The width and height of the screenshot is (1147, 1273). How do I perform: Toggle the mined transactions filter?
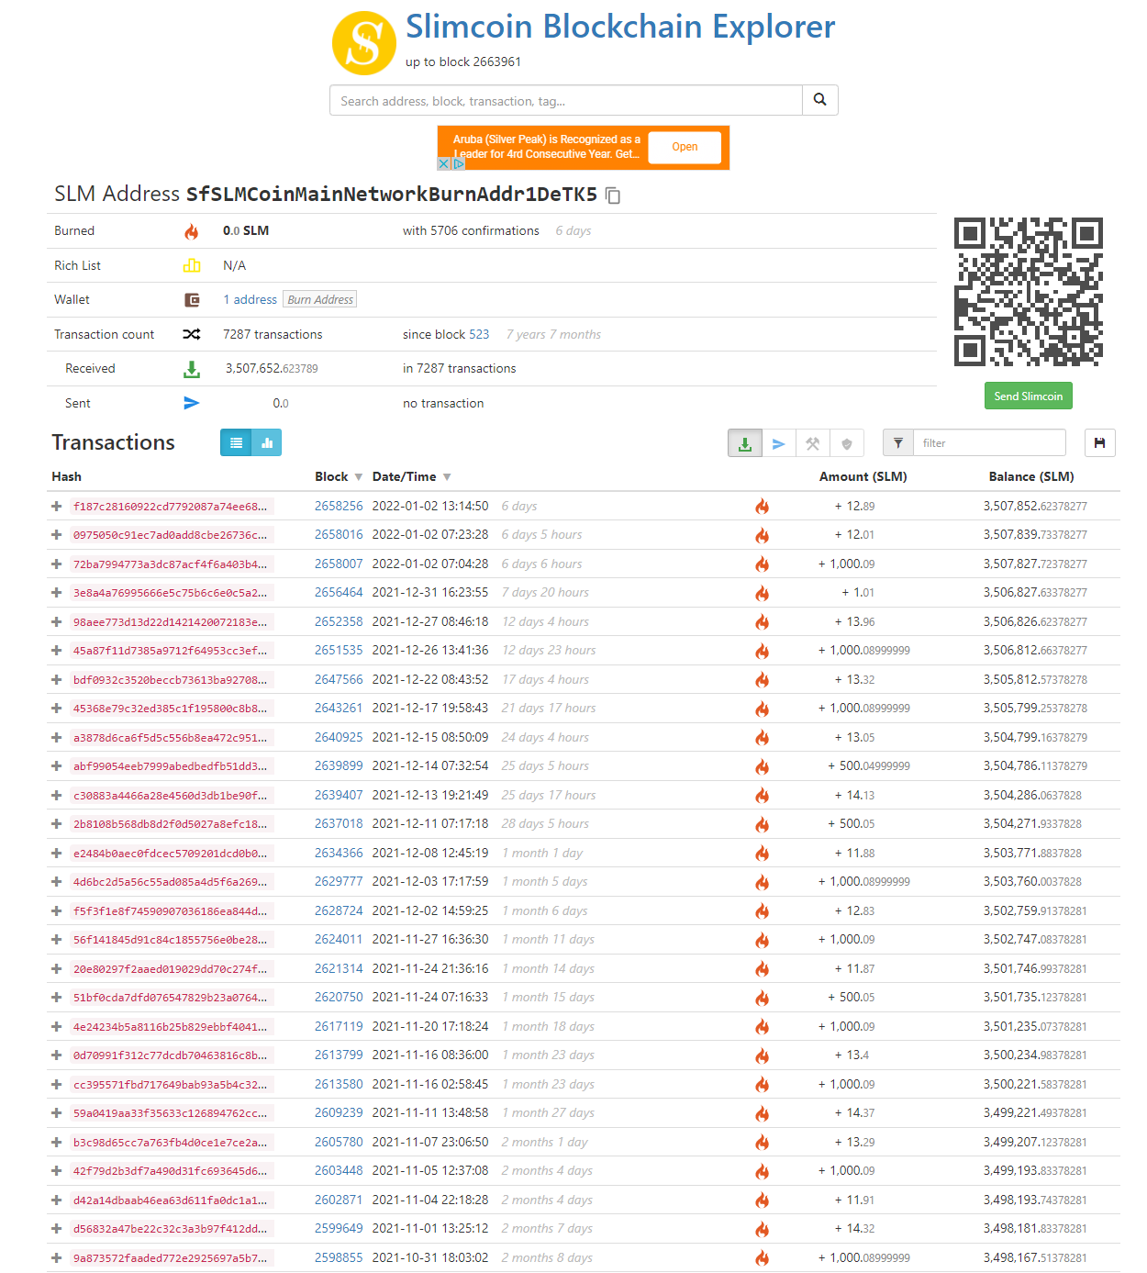tap(812, 443)
